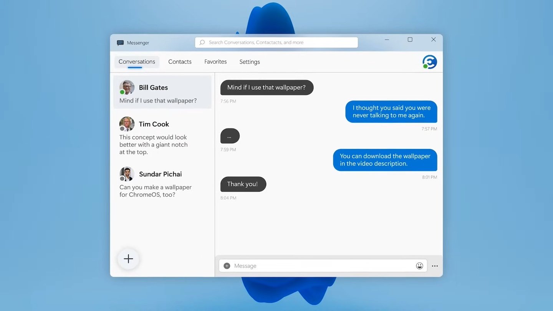The width and height of the screenshot is (553, 311).
Task: Click Sundar Pichai's avatar photo
Action: point(127,174)
